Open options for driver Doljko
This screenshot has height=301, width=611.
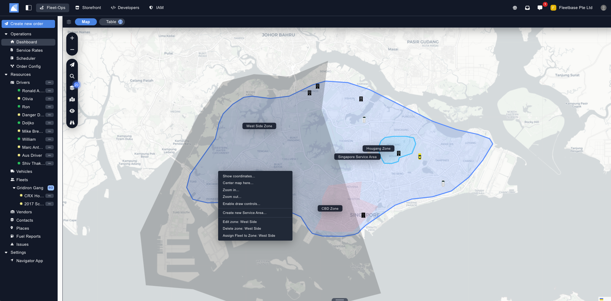pyautogui.click(x=50, y=123)
